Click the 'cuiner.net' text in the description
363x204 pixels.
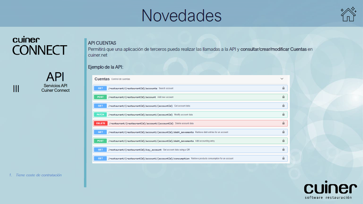coord(98,55)
